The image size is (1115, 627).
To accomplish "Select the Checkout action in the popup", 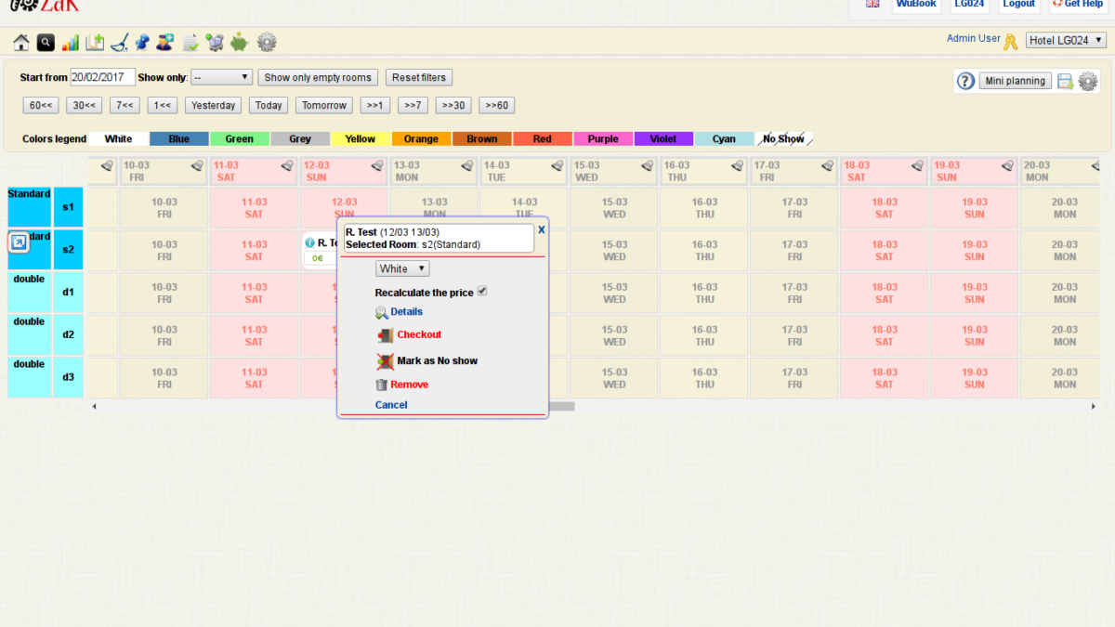I will click(419, 334).
